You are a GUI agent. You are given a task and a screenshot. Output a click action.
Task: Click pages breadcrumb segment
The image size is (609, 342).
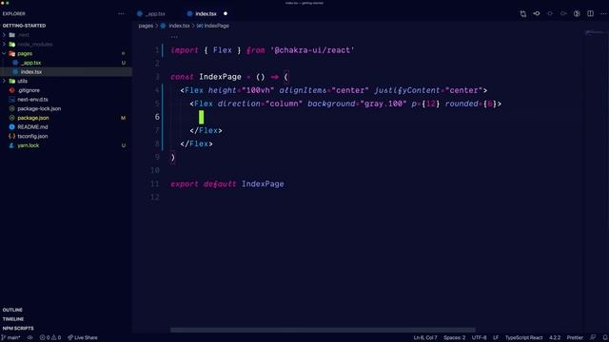(146, 26)
